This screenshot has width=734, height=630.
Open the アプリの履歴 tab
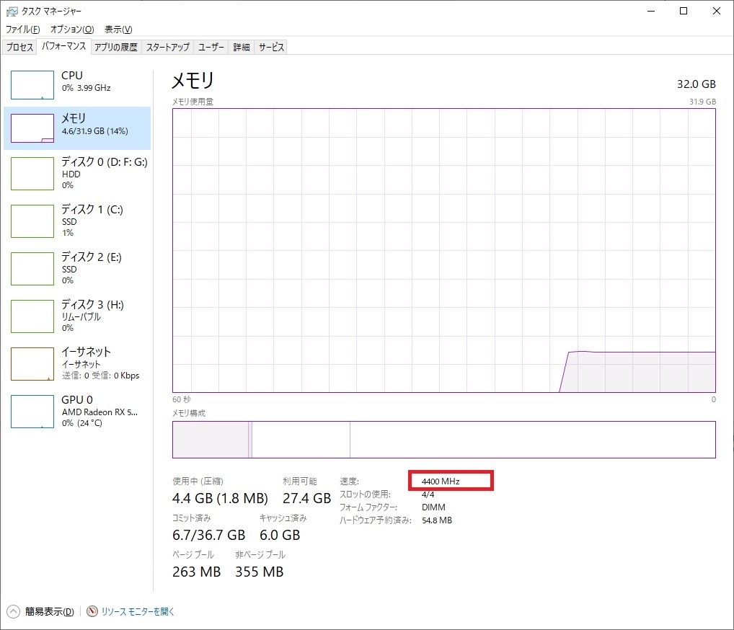point(115,47)
